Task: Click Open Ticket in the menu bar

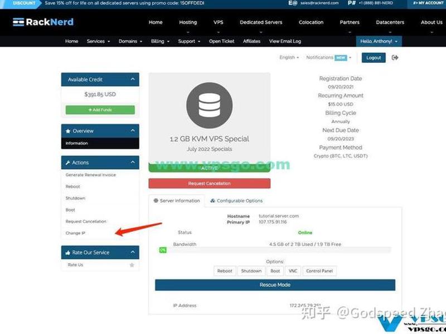Action: (221, 41)
